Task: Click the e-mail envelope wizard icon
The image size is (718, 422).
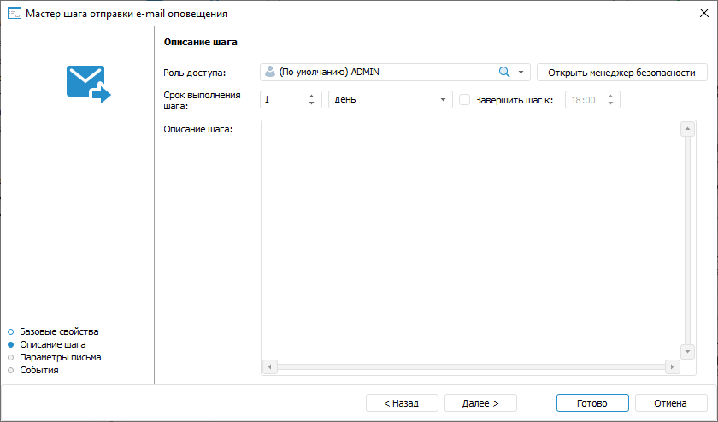Action: 89,85
